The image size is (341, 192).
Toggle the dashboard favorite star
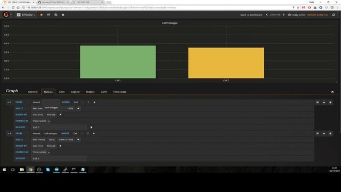[x=42, y=15]
